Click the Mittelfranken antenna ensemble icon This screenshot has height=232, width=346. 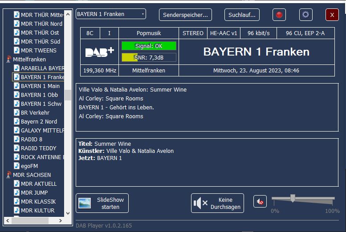pyautogui.click(x=8, y=59)
